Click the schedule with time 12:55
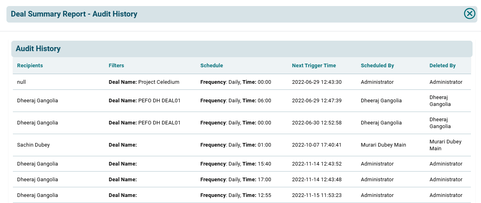Screen dimensions: 481x203 click(x=236, y=195)
